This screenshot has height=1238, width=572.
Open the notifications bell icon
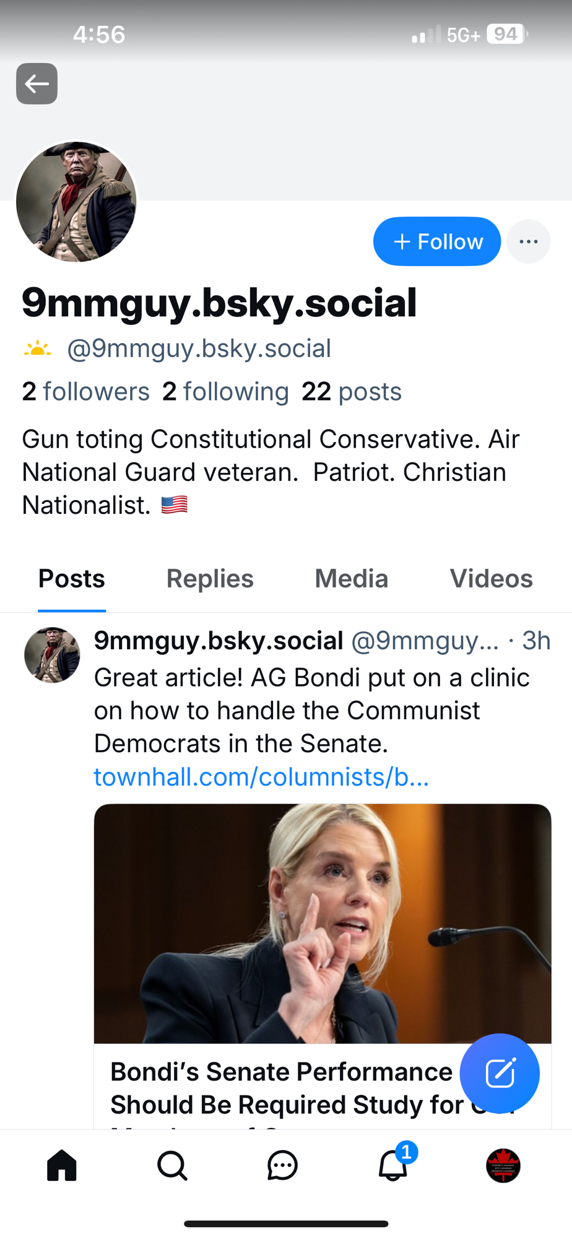point(393,1166)
